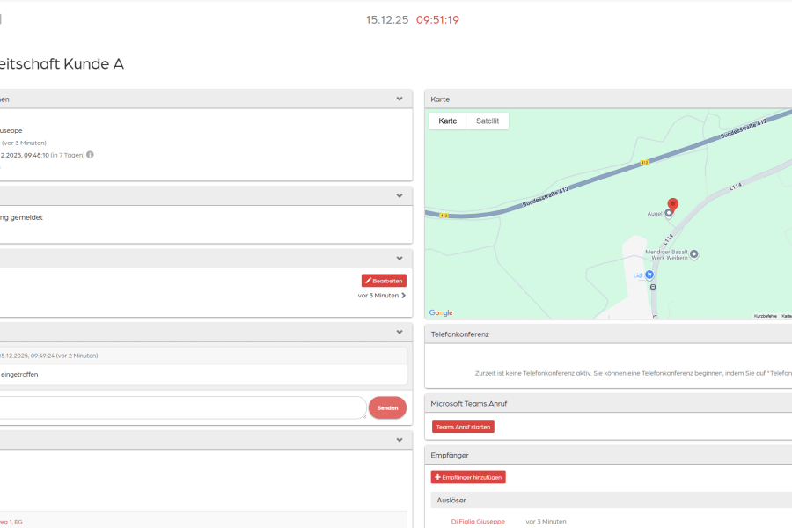792x528 pixels.
Task: Open the Google logo link on the map
Action: pos(441,312)
